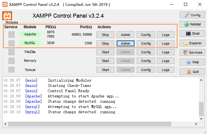Screen dimensions: 207x134
Task: Click the green Apache module label
Action: [x=30, y=34]
